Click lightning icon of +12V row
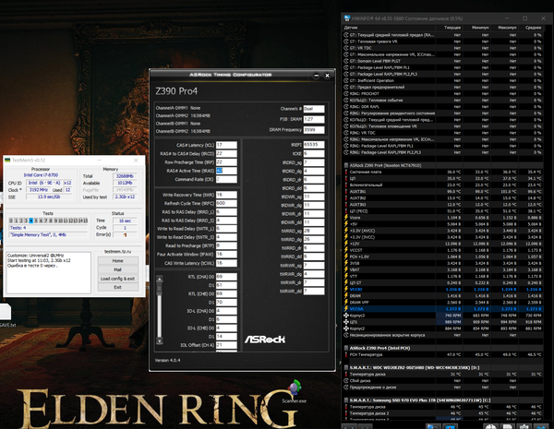The width and height of the screenshot is (554, 429). (x=346, y=244)
